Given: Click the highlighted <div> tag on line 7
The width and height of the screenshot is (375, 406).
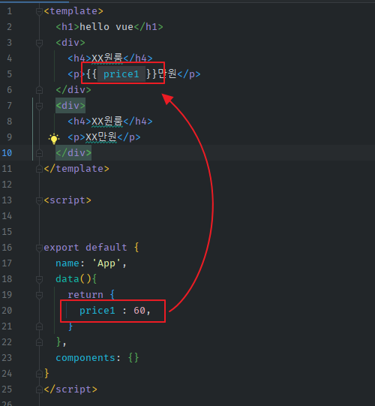Looking at the screenshot, I should tap(70, 106).
